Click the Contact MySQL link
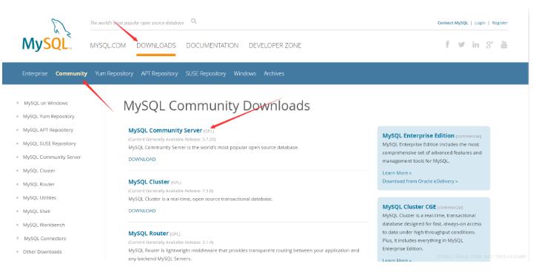Viewport: 533px width, 275px height. (453, 23)
